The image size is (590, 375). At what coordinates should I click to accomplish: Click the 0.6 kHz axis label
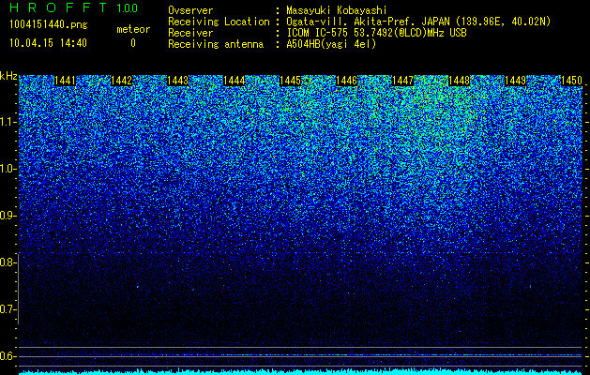tap(7, 356)
